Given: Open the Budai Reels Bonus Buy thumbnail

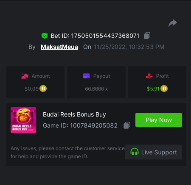Looking at the screenshot, I should pos(23,120).
